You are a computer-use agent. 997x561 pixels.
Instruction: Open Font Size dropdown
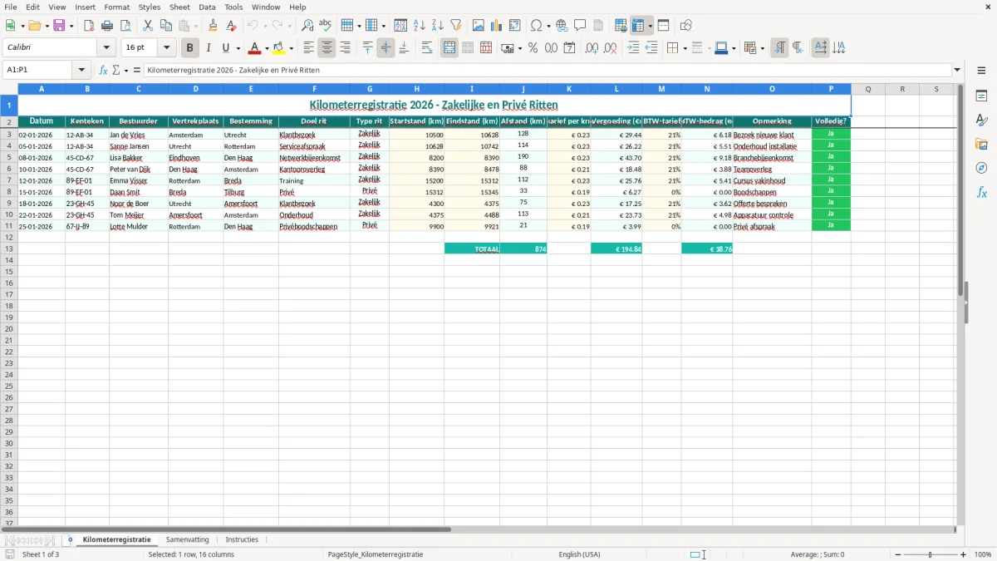click(x=167, y=48)
